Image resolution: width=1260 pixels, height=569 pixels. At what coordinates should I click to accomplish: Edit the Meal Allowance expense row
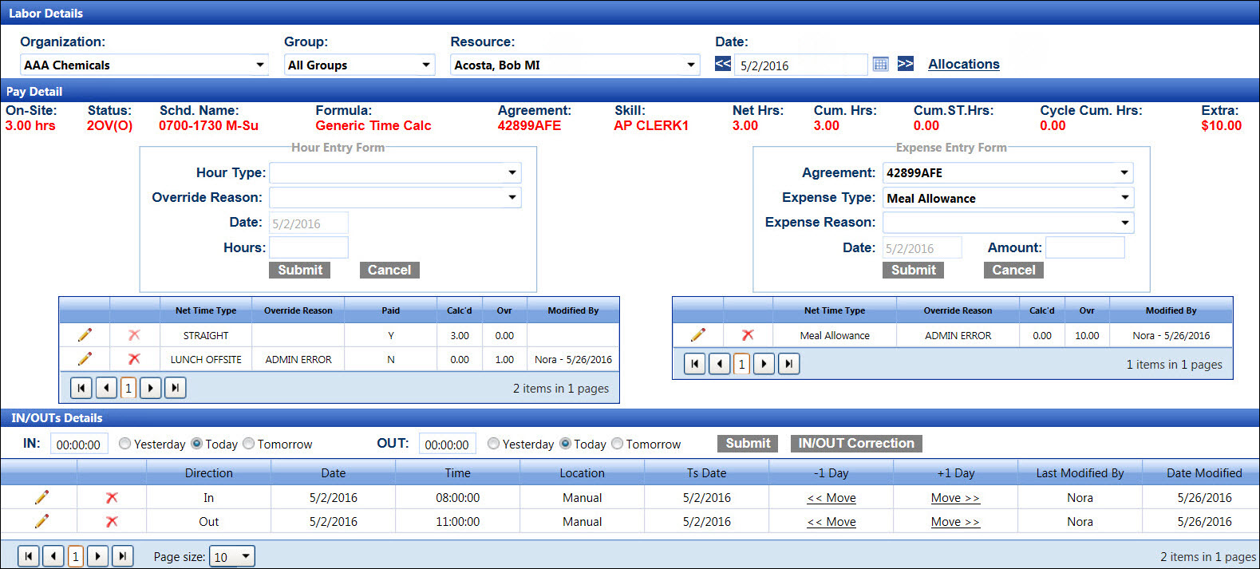coord(697,335)
